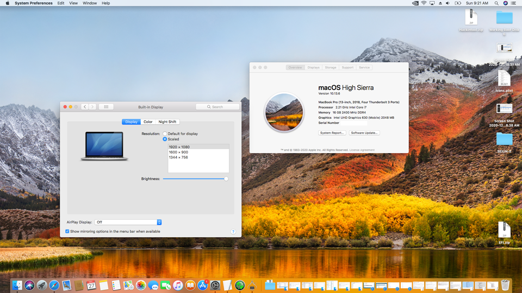Open Overview tab in About This Mac
The width and height of the screenshot is (522, 293).
[x=295, y=67]
